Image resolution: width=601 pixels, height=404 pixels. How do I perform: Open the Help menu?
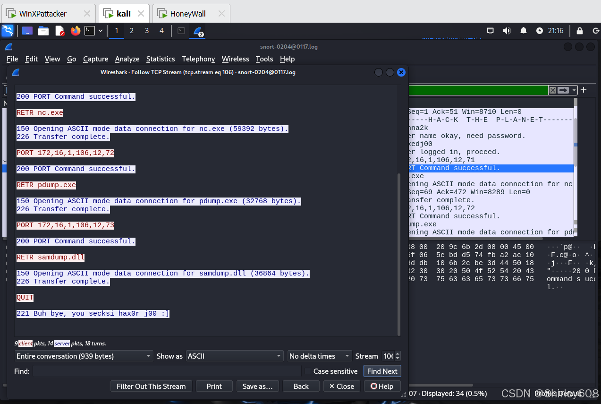pos(288,59)
